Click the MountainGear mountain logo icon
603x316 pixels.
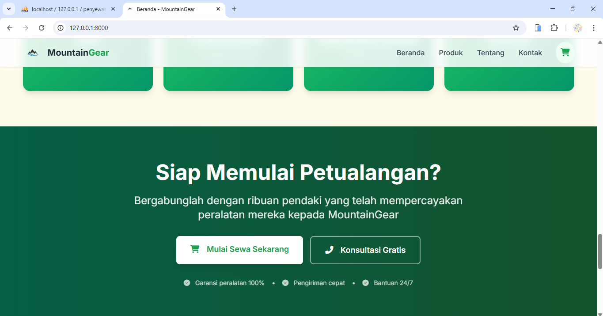coord(33,53)
